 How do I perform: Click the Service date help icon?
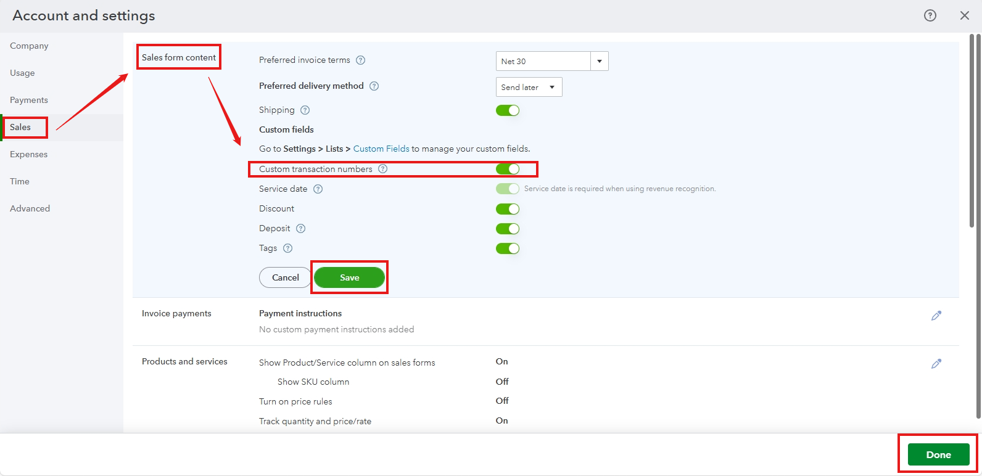click(318, 189)
